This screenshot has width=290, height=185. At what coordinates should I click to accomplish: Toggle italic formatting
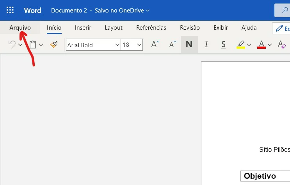click(206, 44)
